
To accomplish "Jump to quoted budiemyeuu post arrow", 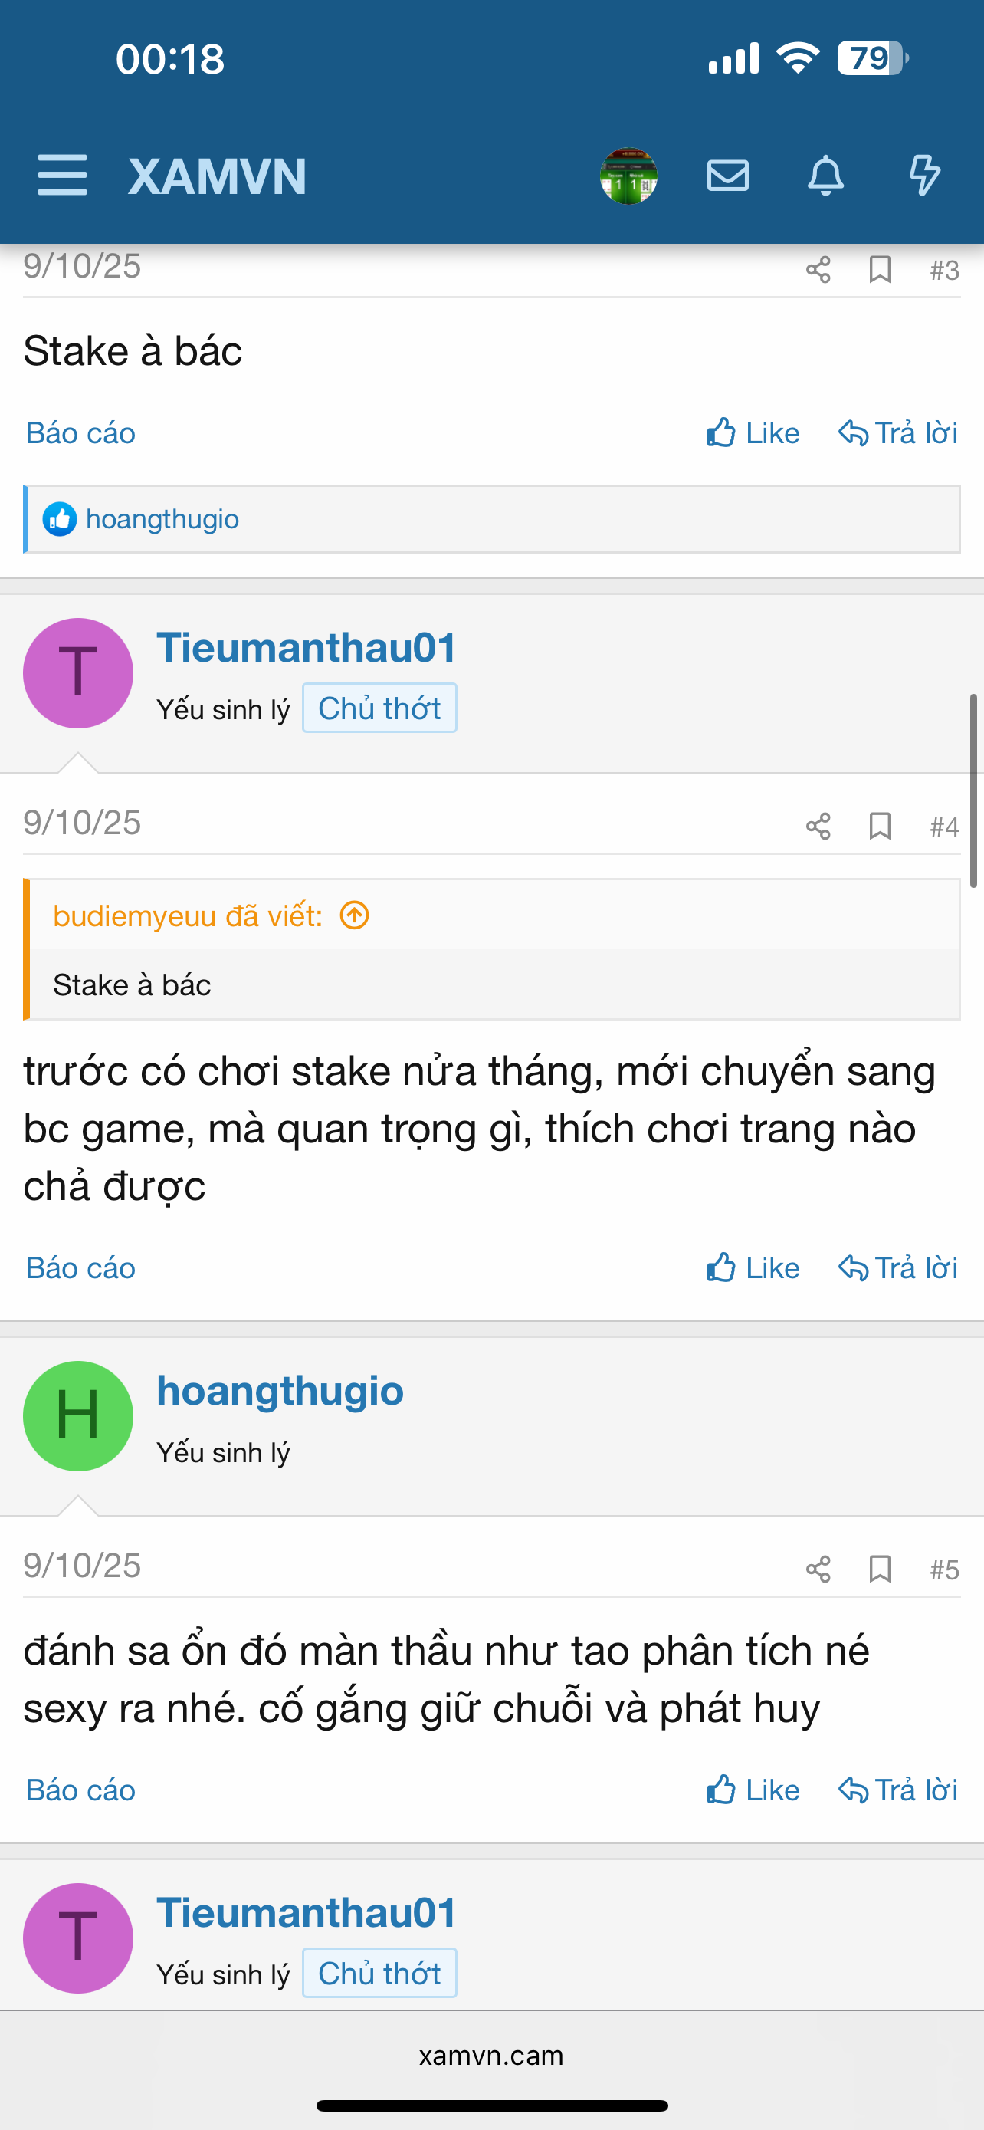I will click(354, 915).
